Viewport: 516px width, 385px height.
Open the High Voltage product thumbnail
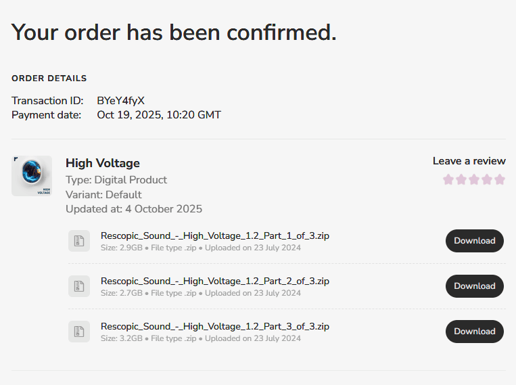[x=32, y=176]
